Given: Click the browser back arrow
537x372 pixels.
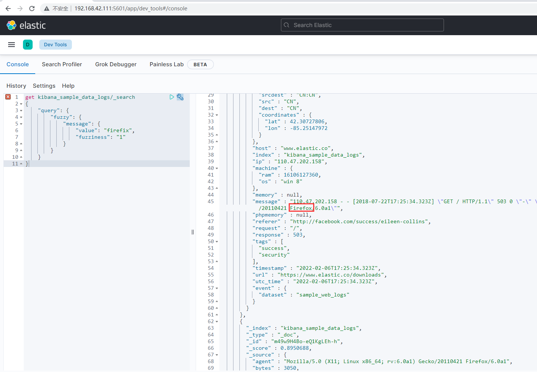Looking at the screenshot, I should pyautogui.click(x=8, y=9).
